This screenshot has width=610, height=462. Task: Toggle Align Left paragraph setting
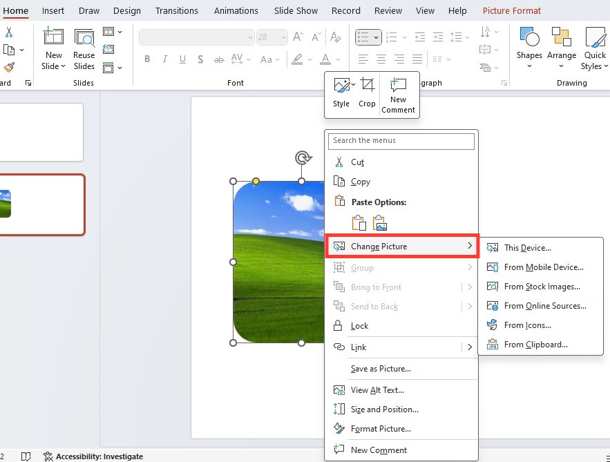click(x=363, y=59)
